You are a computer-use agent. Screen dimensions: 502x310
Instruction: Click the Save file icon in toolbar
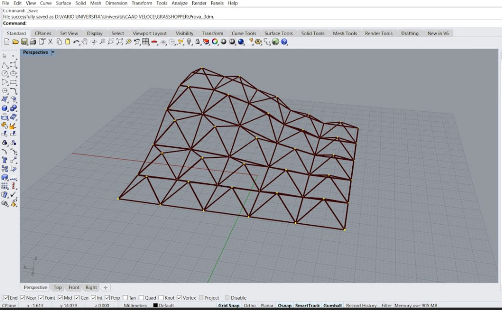[24, 42]
